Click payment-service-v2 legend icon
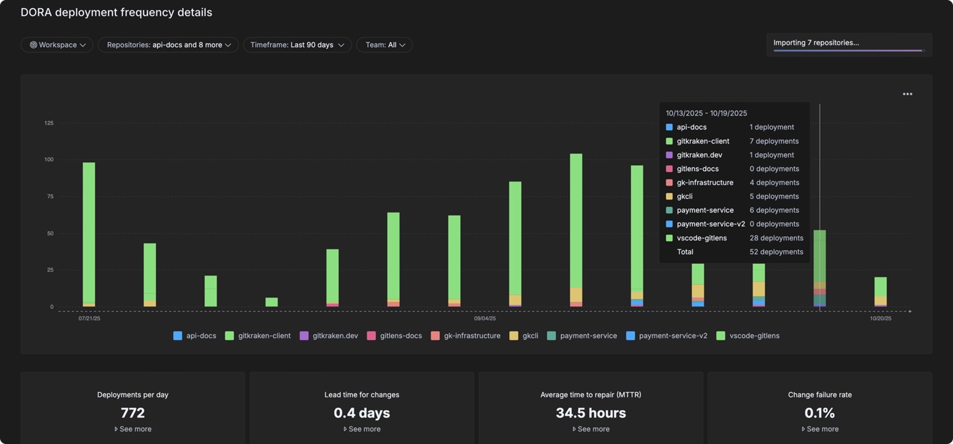953x444 pixels. point(631,336)
